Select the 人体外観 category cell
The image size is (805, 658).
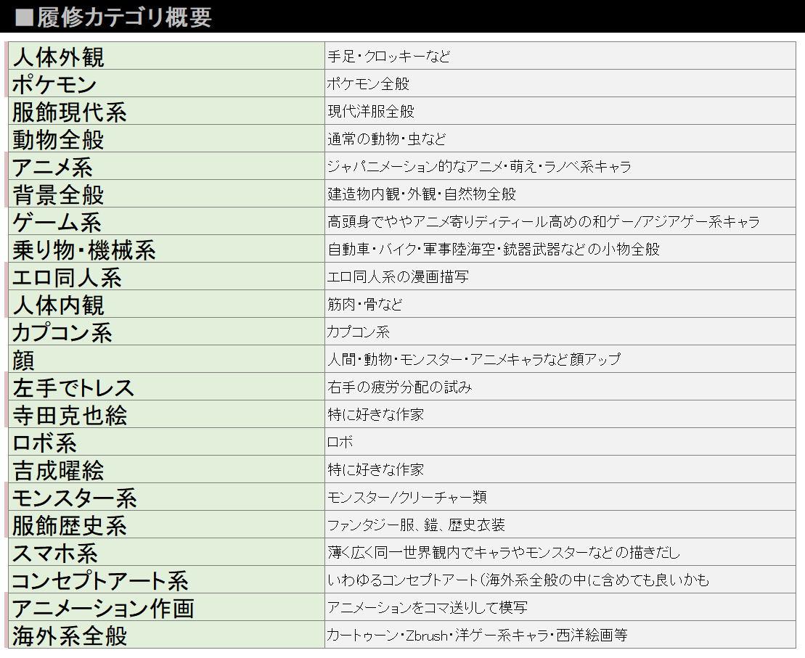tap(166, 56)
